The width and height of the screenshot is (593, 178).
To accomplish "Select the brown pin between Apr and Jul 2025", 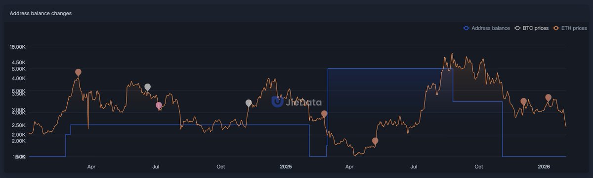I will tap(375, 141).
